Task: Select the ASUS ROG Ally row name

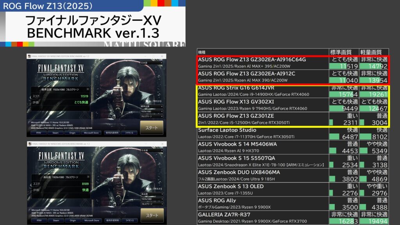Action: click(217, 200)
